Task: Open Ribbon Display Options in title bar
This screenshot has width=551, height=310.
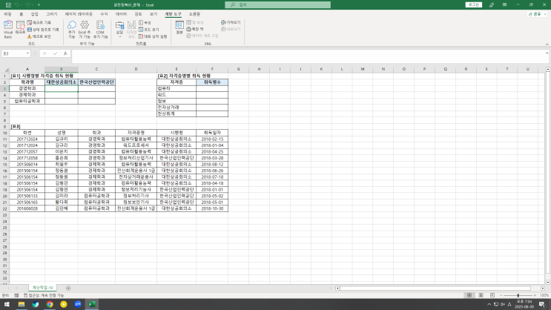Action: 504,5
